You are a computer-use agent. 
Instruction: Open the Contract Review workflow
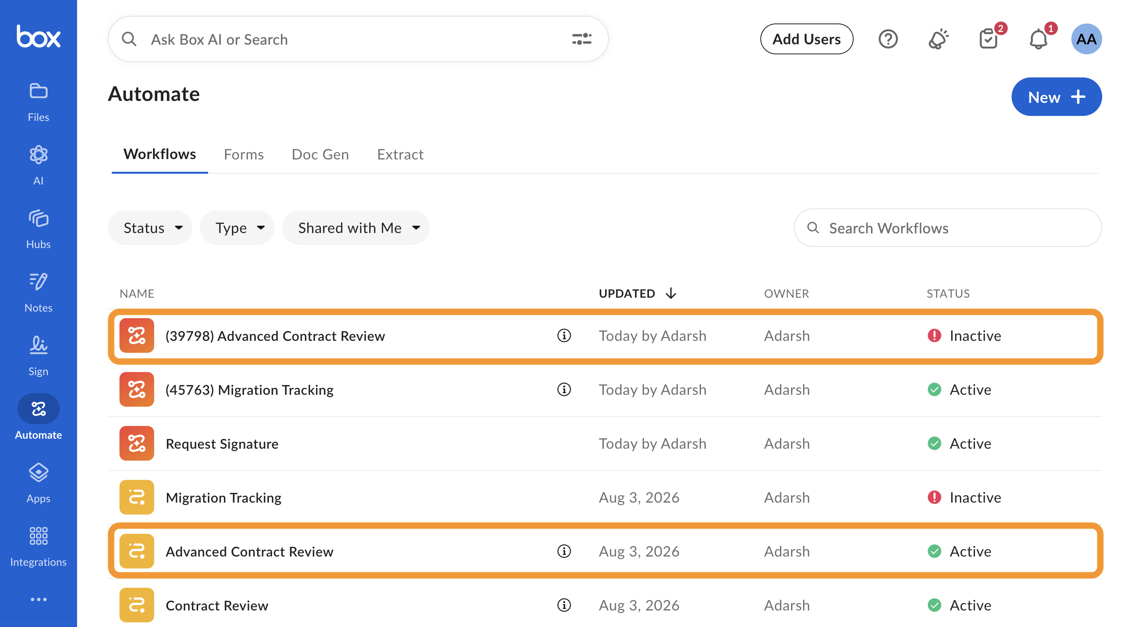[x=217, y=605]
